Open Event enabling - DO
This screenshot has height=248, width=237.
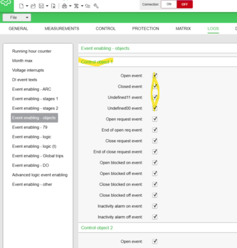point(30,165)
